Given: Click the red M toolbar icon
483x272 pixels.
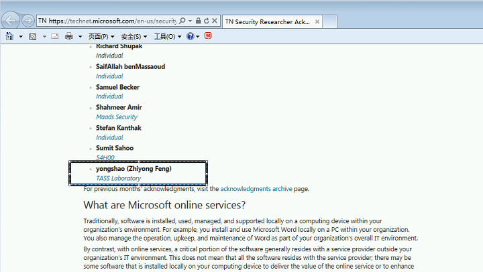Looking at the screenshot, I should pos(208,36).
